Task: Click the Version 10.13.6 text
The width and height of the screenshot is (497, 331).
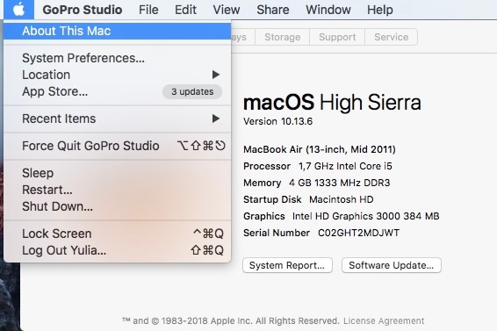Action: 277,121
